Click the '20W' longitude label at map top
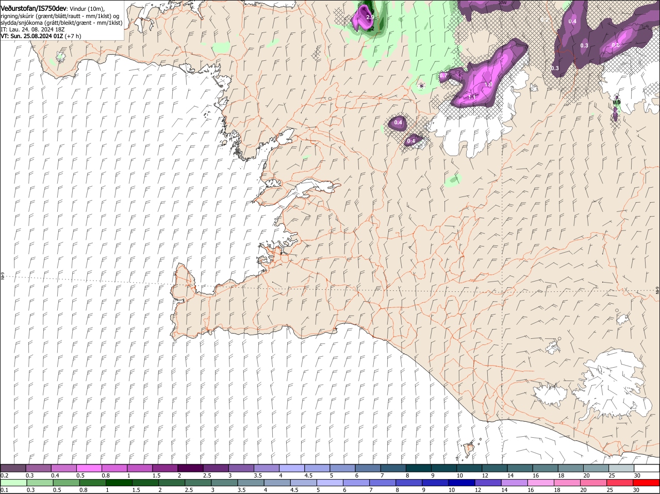This screenshot has height=494, width=660. click(503, 3)
